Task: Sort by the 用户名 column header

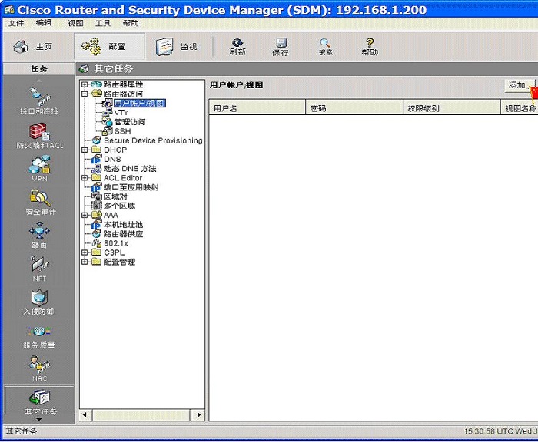Action: tap(257, 108)
